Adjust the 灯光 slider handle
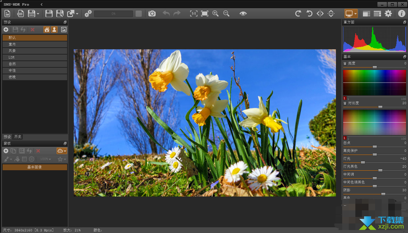This screenshot has width=408, height=233. [x=363, y=162]
